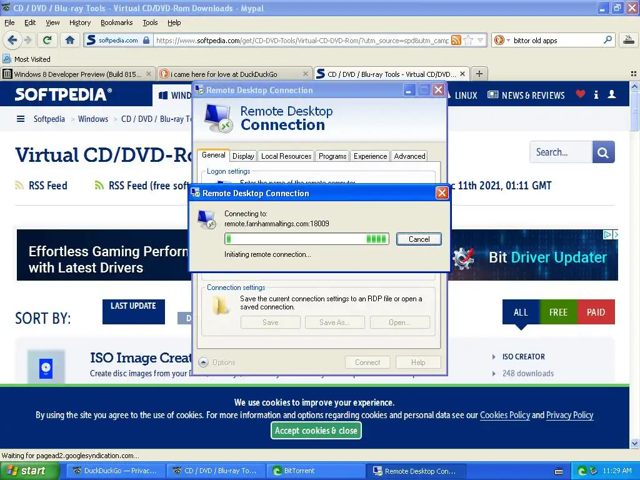Open the File menu
640x480 pixels.
click(x=9, y=23)
